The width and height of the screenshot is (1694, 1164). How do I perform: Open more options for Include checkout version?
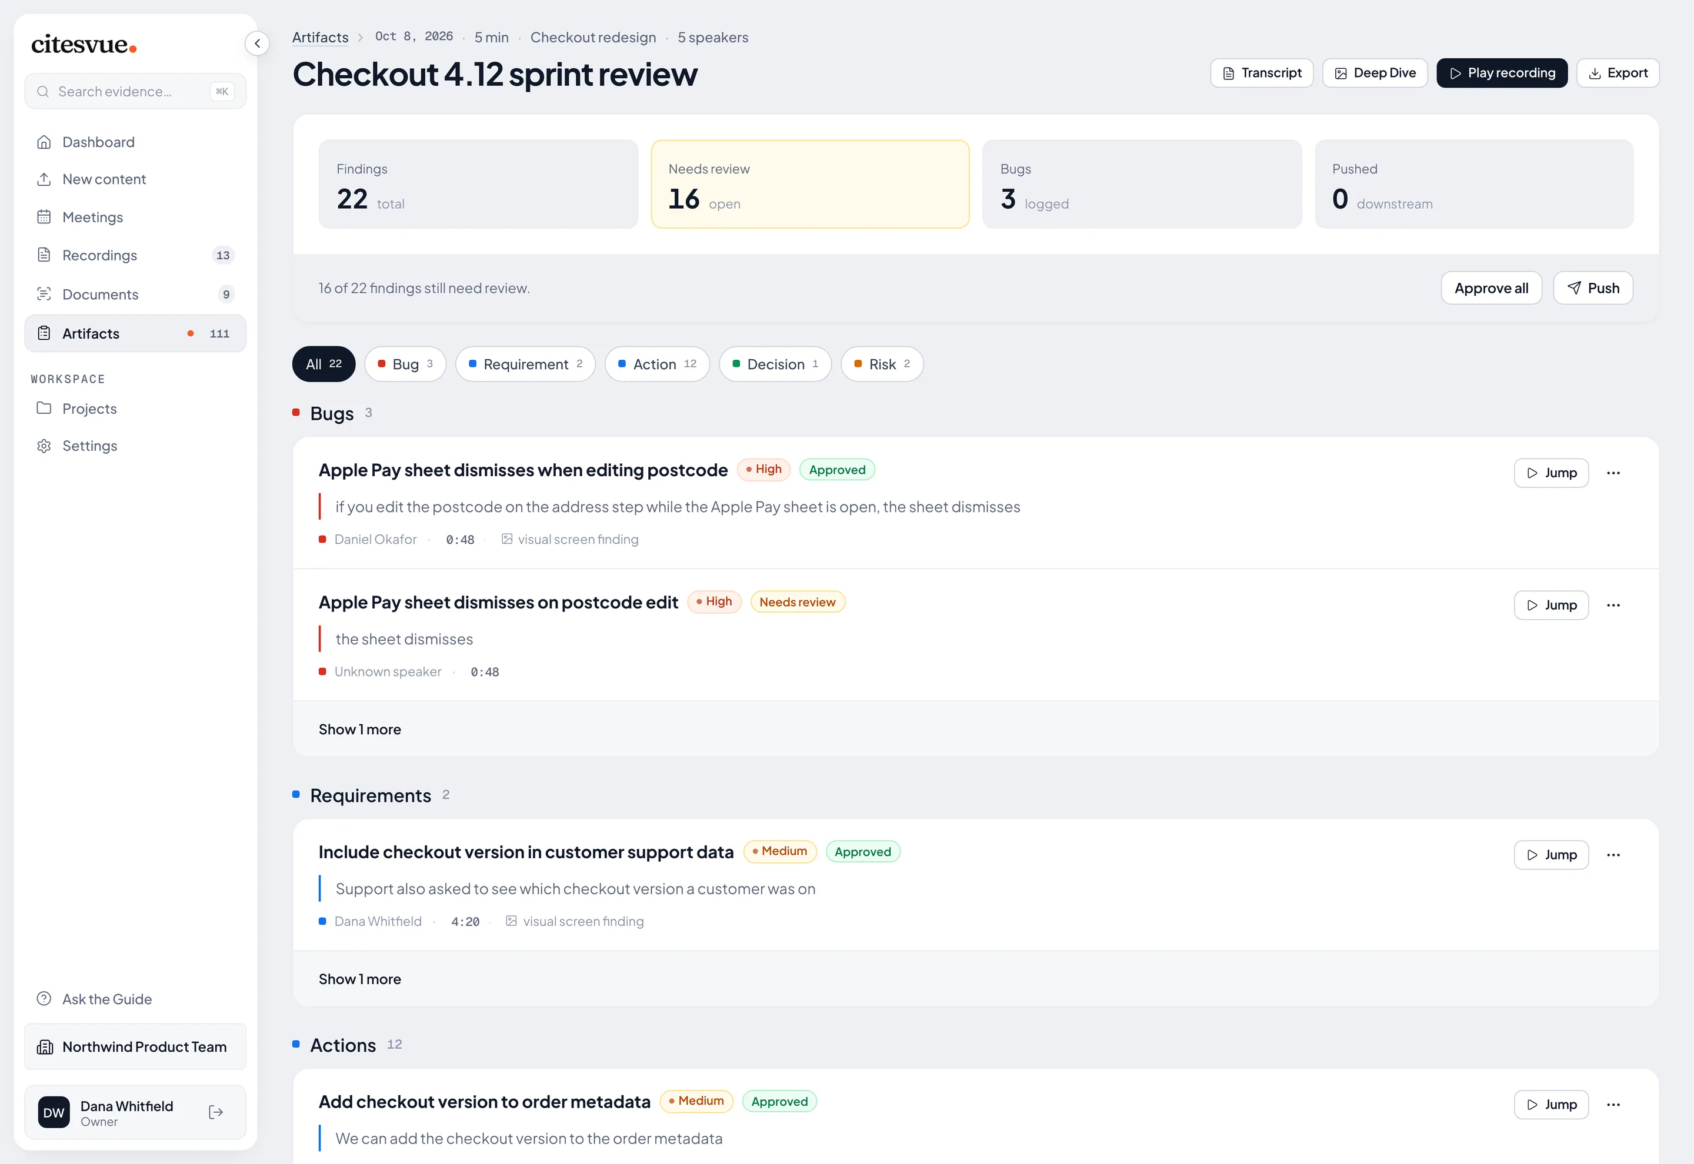(x=1613, y=855)
